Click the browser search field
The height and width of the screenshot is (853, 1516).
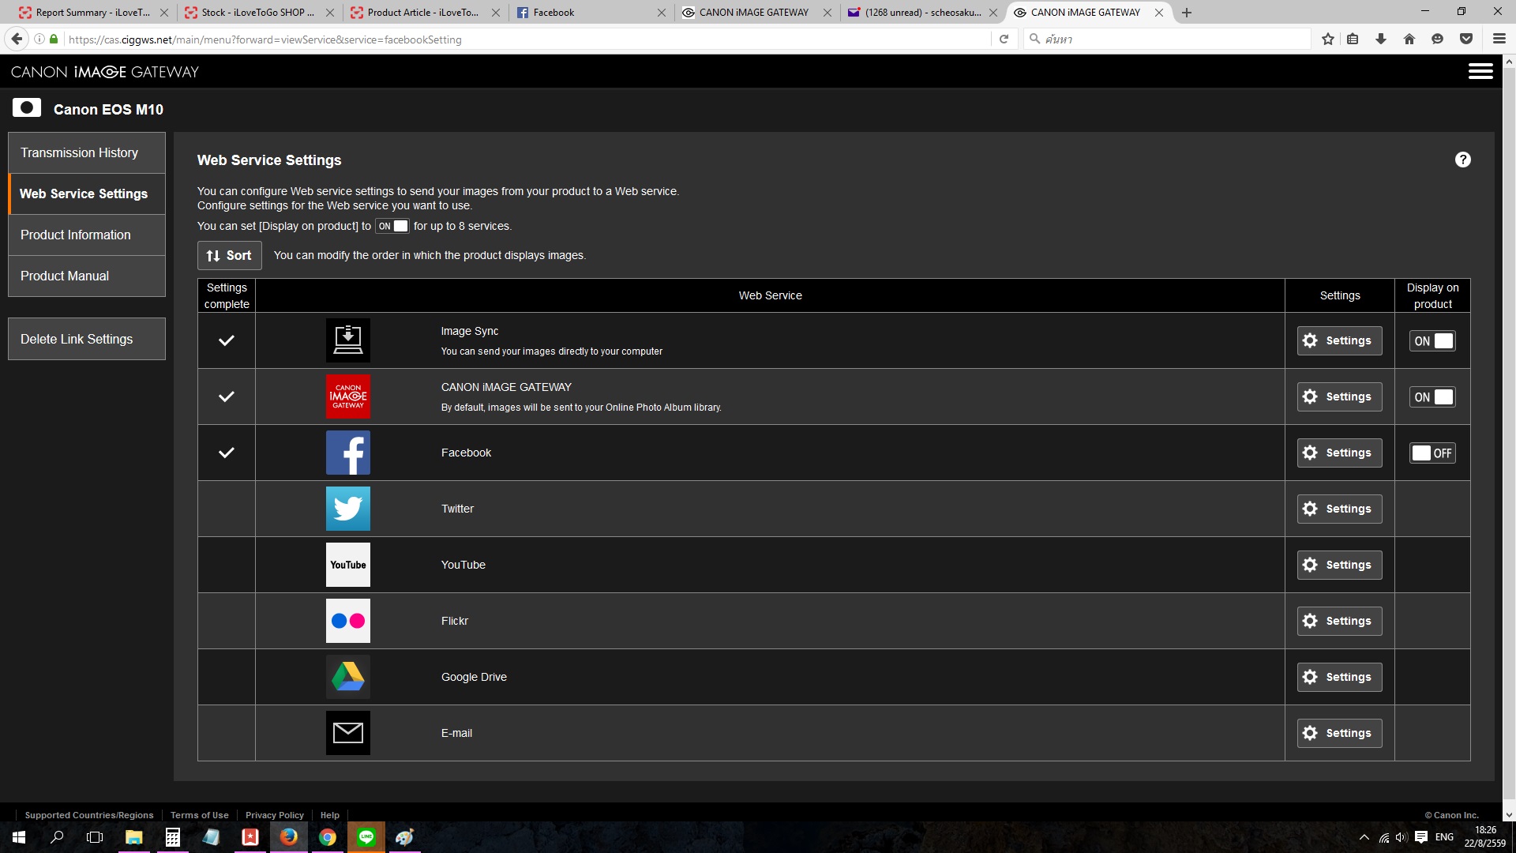point(1167,39)
